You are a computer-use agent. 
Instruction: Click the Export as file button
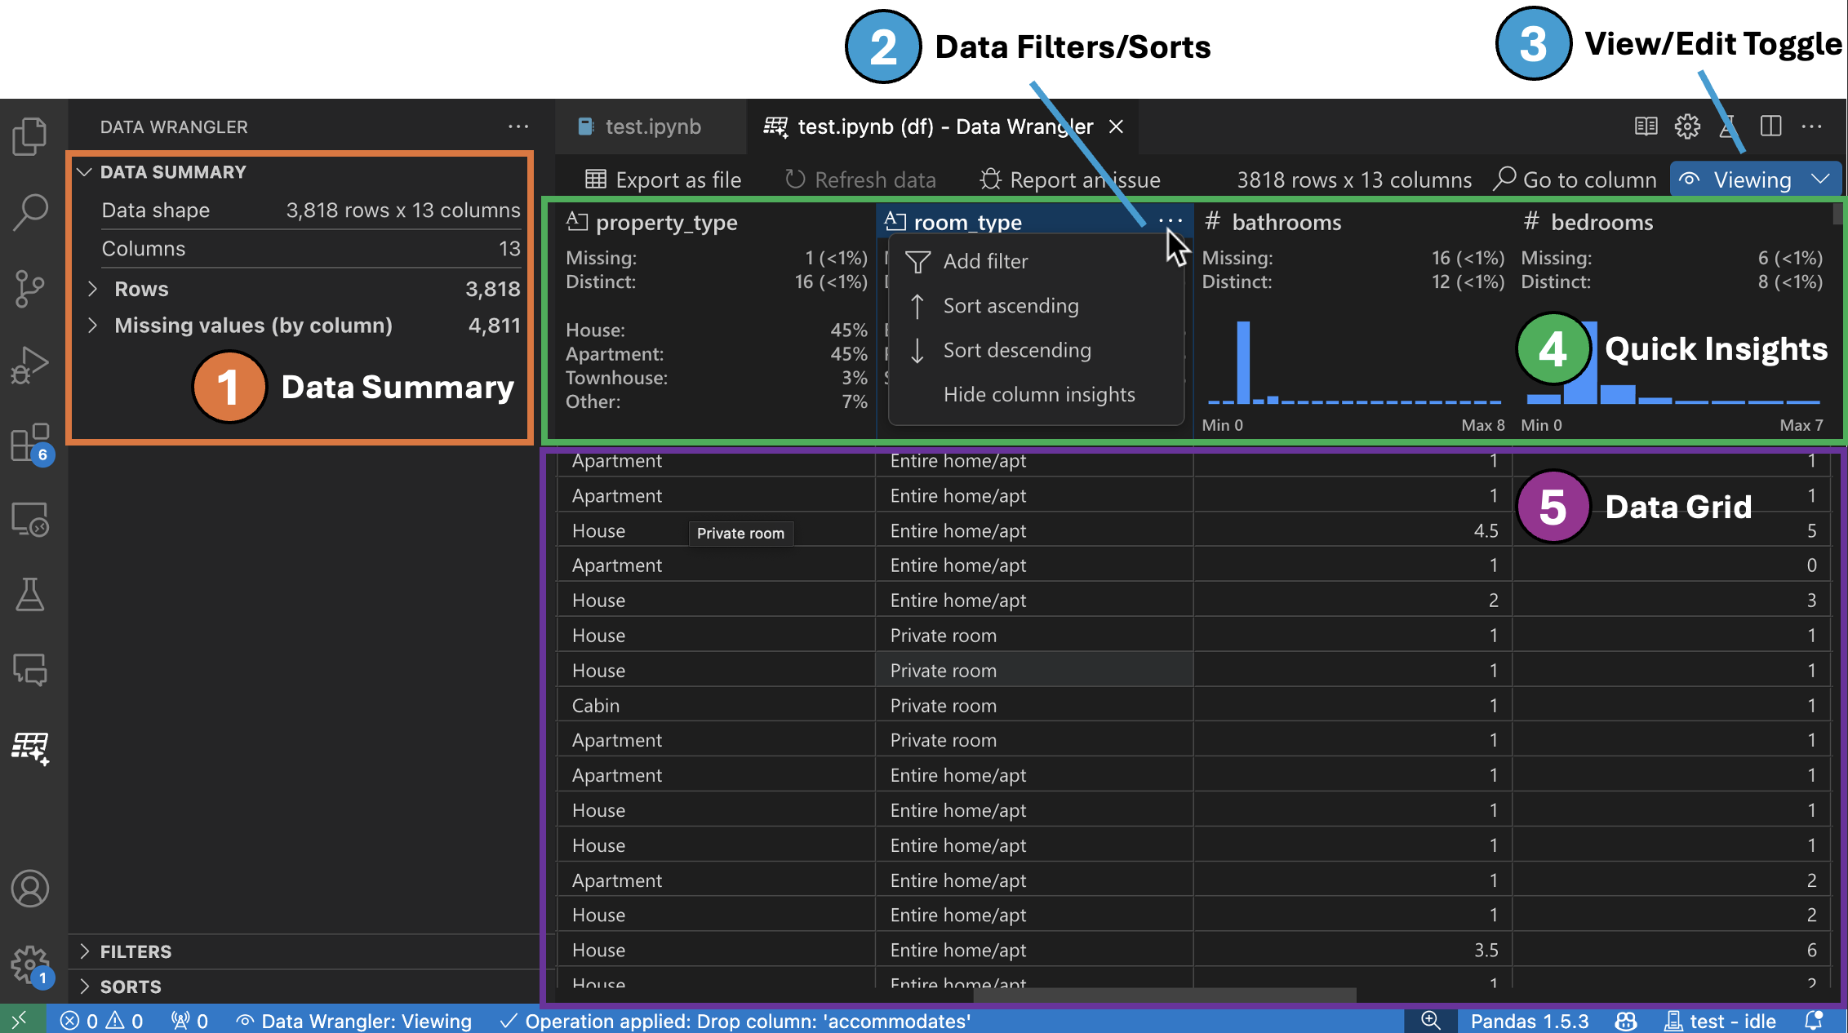[x=661, y=179]
